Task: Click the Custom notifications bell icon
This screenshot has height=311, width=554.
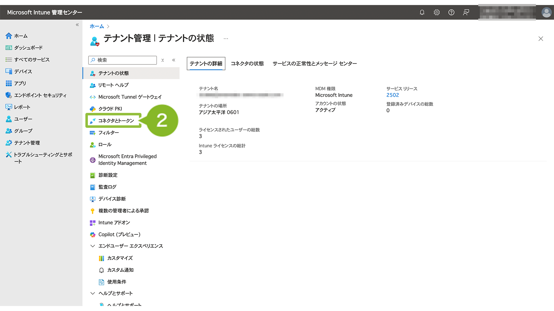Action: [101, 270]
